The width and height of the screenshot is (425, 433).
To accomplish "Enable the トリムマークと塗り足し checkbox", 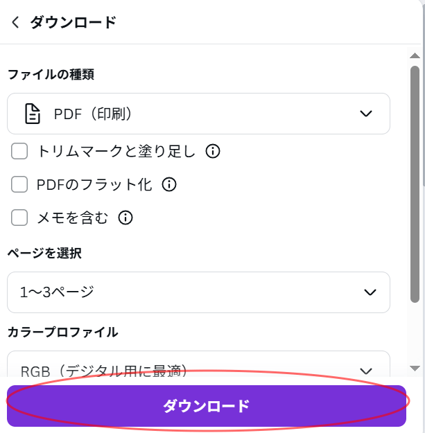I will 19,151.
